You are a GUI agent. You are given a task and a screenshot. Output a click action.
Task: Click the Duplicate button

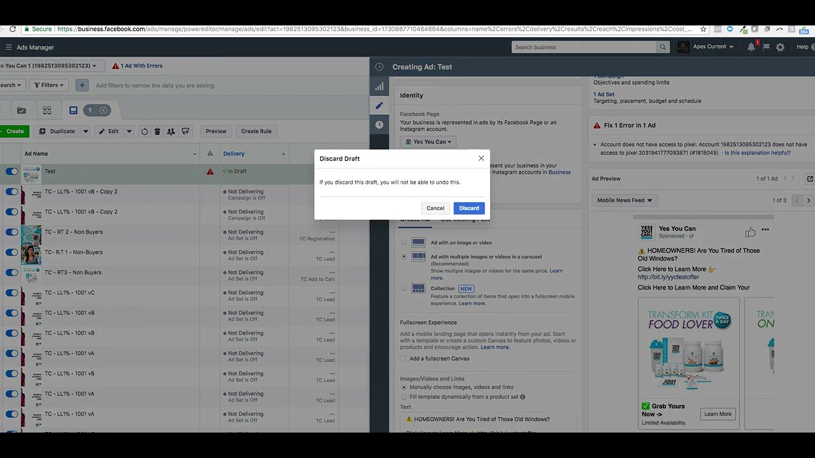57,131
